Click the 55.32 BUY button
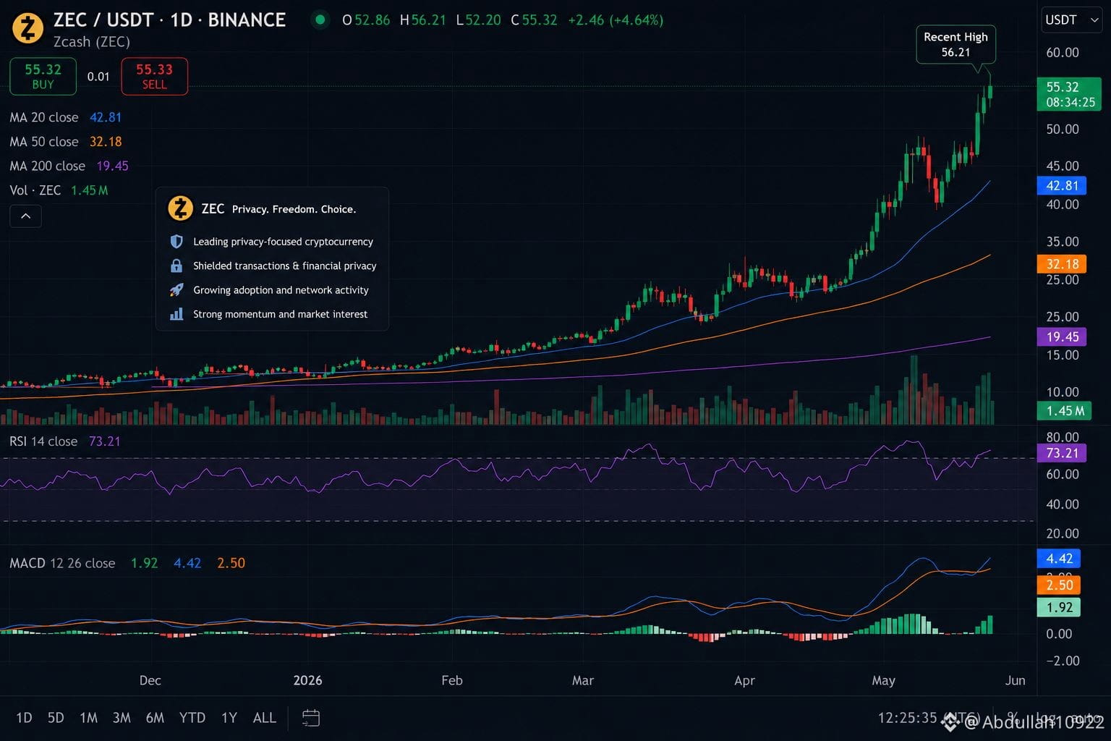Viewport: 1111px width, 741px height. pyautogui.click(x=43, y=76)
